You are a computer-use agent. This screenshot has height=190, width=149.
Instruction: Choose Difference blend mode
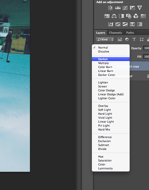[111, 137]
